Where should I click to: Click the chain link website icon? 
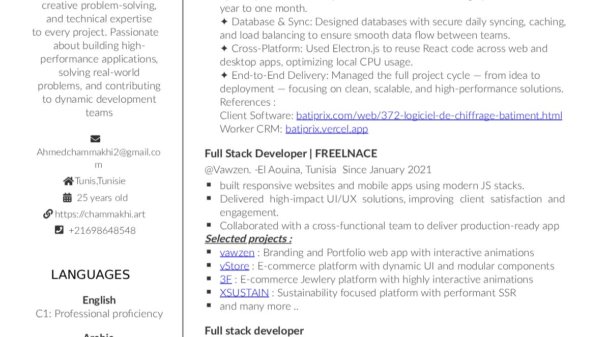[48, 214]
